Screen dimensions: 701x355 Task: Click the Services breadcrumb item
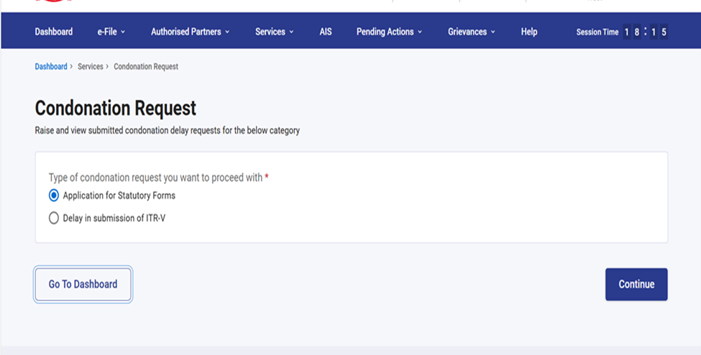(x=90, y=67)
